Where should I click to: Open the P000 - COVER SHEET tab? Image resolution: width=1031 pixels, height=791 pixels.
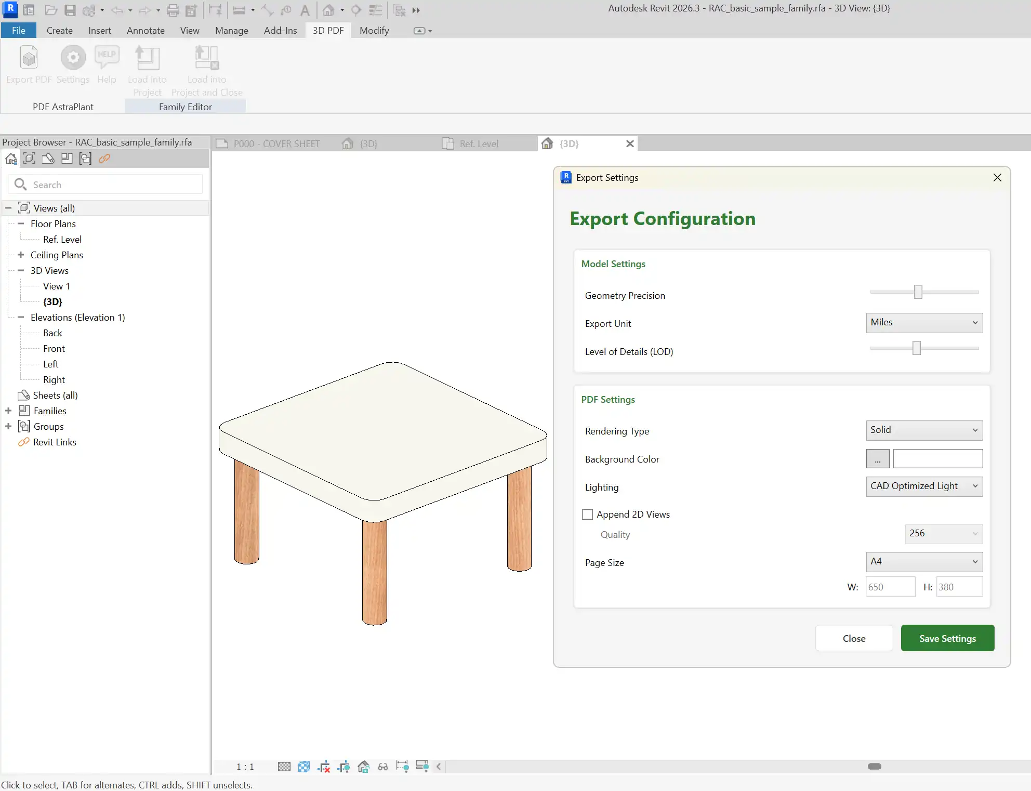pyautogui.click(x=276, y=143)
